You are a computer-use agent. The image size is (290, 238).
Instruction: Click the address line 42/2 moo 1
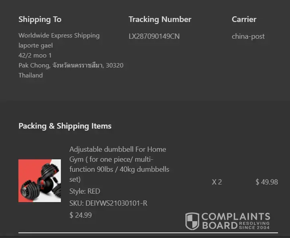click(x=35, y=56)
